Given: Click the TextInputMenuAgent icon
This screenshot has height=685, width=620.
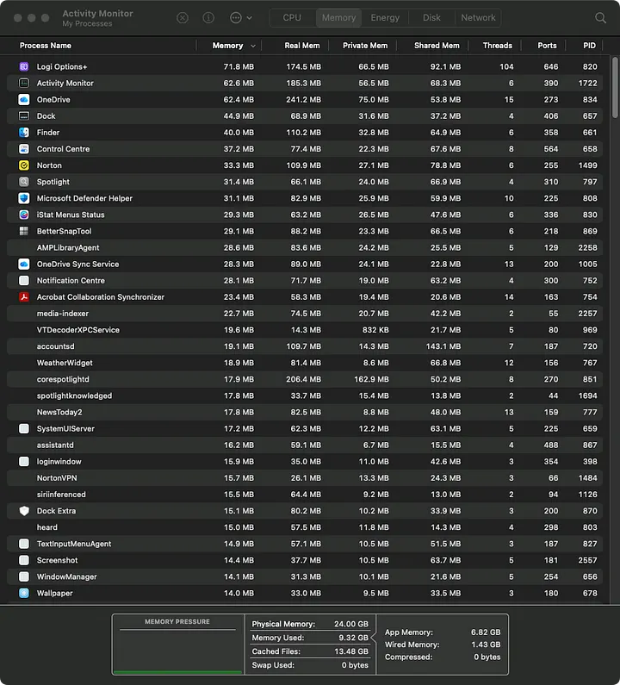Looking at the screenshot, I should (x=24, y=544).
